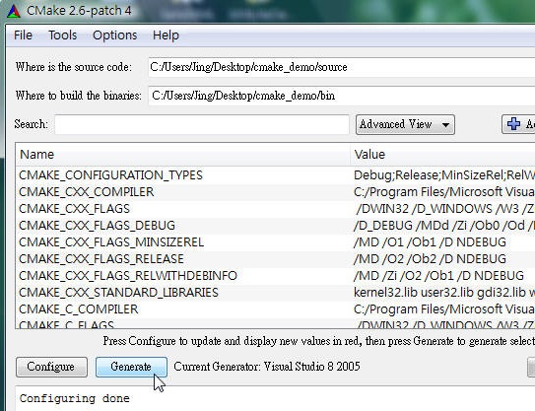
Task: Select the CMAKE_CXX_STANDARD_LIBRARIES entry name
Action: click(118, 292)
